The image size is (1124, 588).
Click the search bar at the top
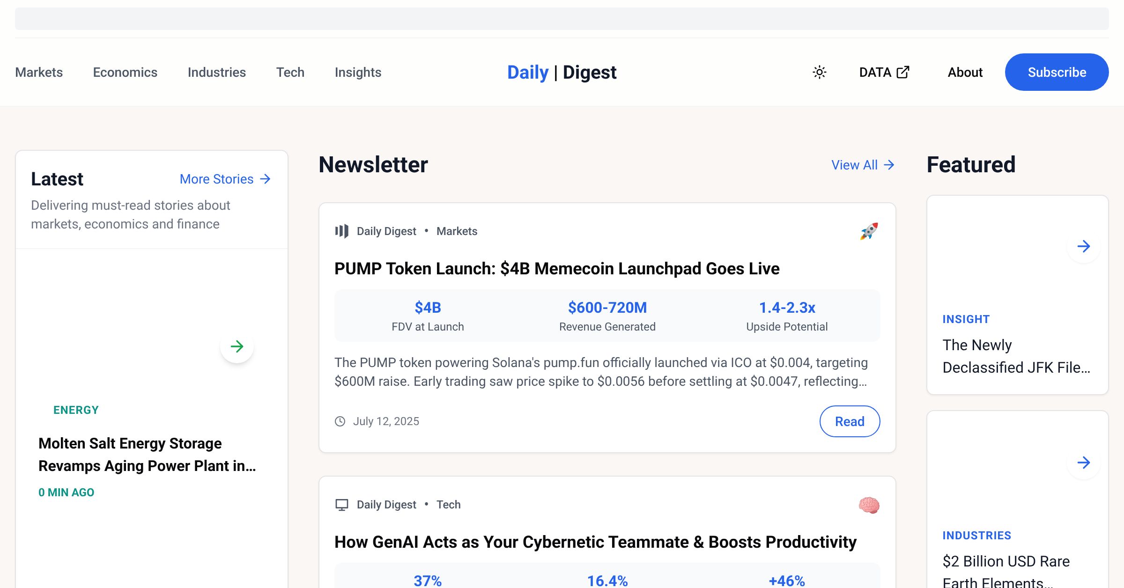click(x=562, y=18)
